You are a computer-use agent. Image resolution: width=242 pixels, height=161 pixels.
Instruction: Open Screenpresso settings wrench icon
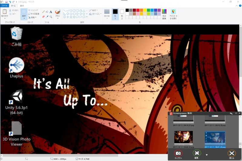pyautogui.click(x=231, y=113)
